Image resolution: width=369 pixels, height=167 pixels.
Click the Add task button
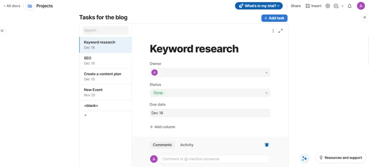click(274, 18)
